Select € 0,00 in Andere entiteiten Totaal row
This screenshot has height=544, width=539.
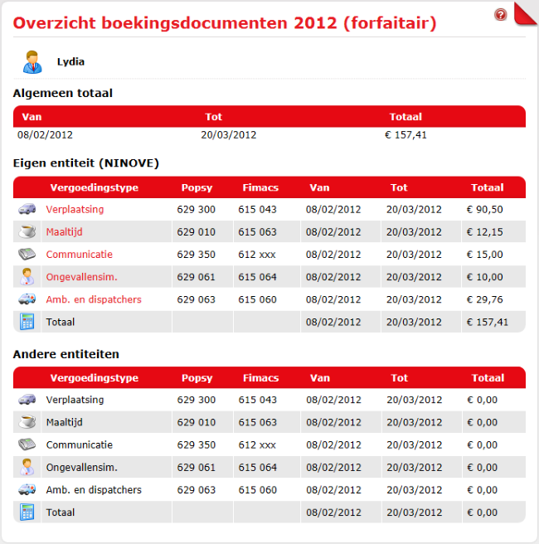[483, 512]
